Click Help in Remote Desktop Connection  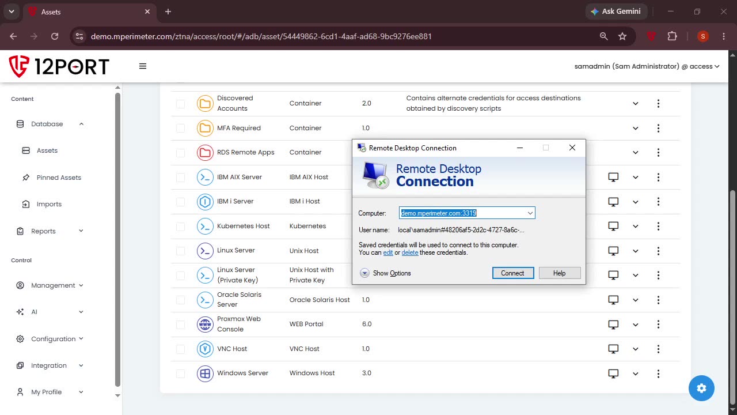(559, 273)
